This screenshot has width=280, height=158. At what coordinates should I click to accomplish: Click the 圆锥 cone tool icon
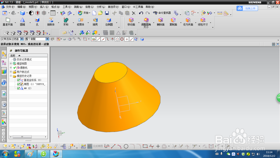(22, 22)
